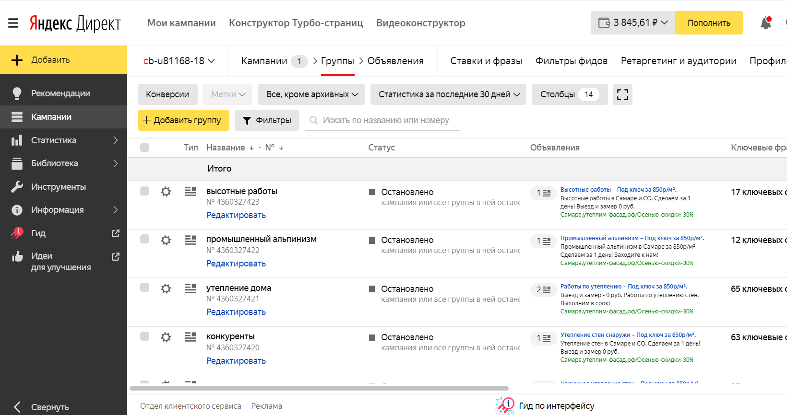Screen dimensions: 787x415
Task: Click the Рекомендации lightbulb icon
Action: click(x=17, y=93)
